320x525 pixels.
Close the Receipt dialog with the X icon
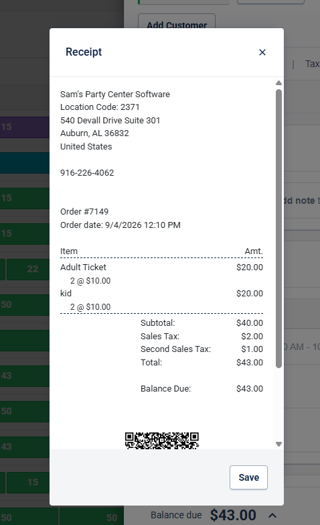coord(262,52)
